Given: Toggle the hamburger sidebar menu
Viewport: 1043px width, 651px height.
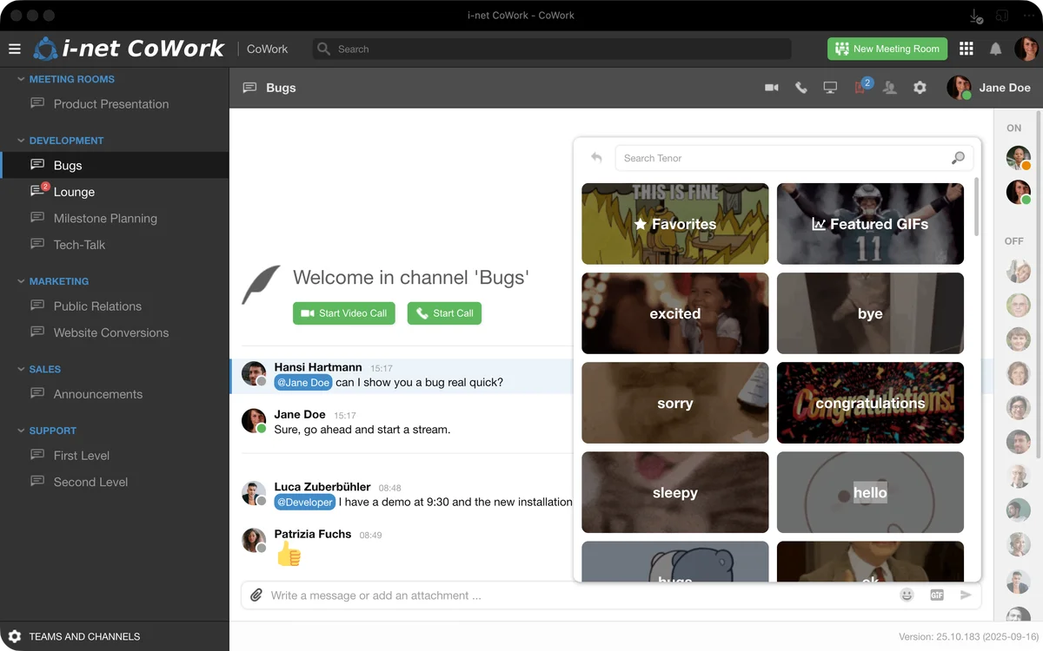Looking at the screenshot, I should click(x=15, y=49).
